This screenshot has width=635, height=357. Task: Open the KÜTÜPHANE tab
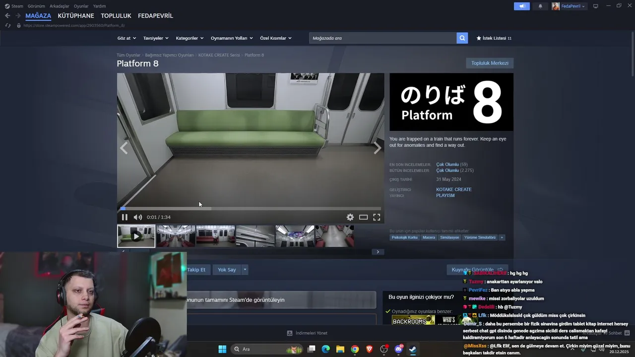[76, 16]
